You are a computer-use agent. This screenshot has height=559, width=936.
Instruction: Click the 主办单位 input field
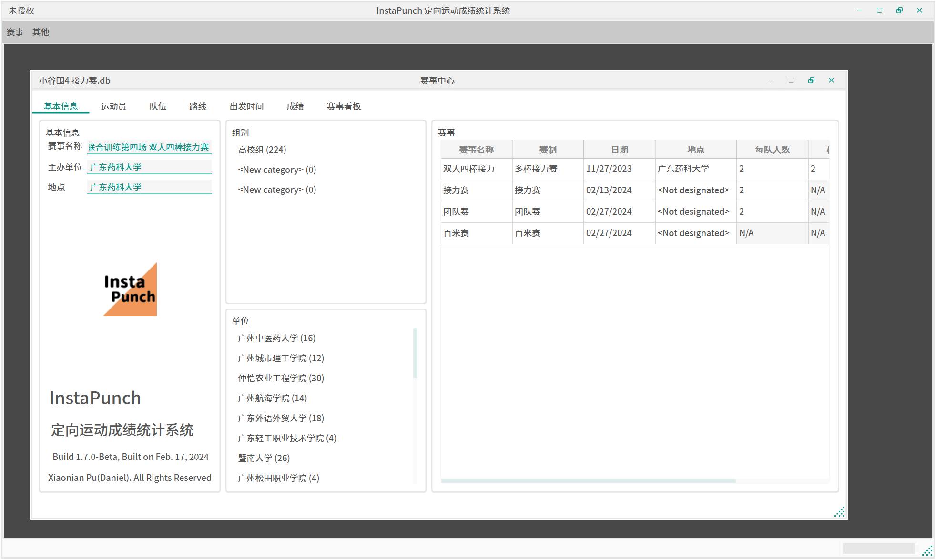[x=149, y=167]
